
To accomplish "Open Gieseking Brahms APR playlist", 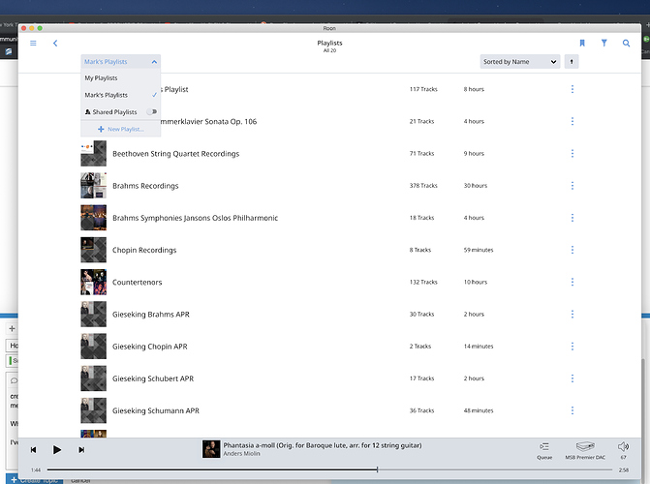I will [151, 314].
